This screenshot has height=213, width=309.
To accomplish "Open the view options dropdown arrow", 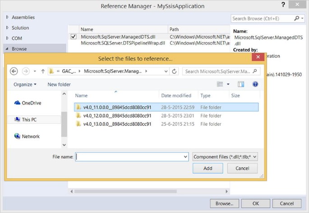I will pyautogui.click(x=228, y=84).
